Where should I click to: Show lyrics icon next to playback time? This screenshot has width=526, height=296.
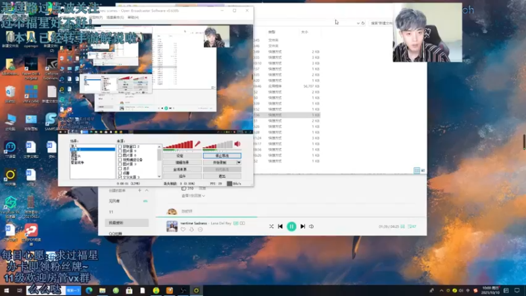[x=402, y=226]
